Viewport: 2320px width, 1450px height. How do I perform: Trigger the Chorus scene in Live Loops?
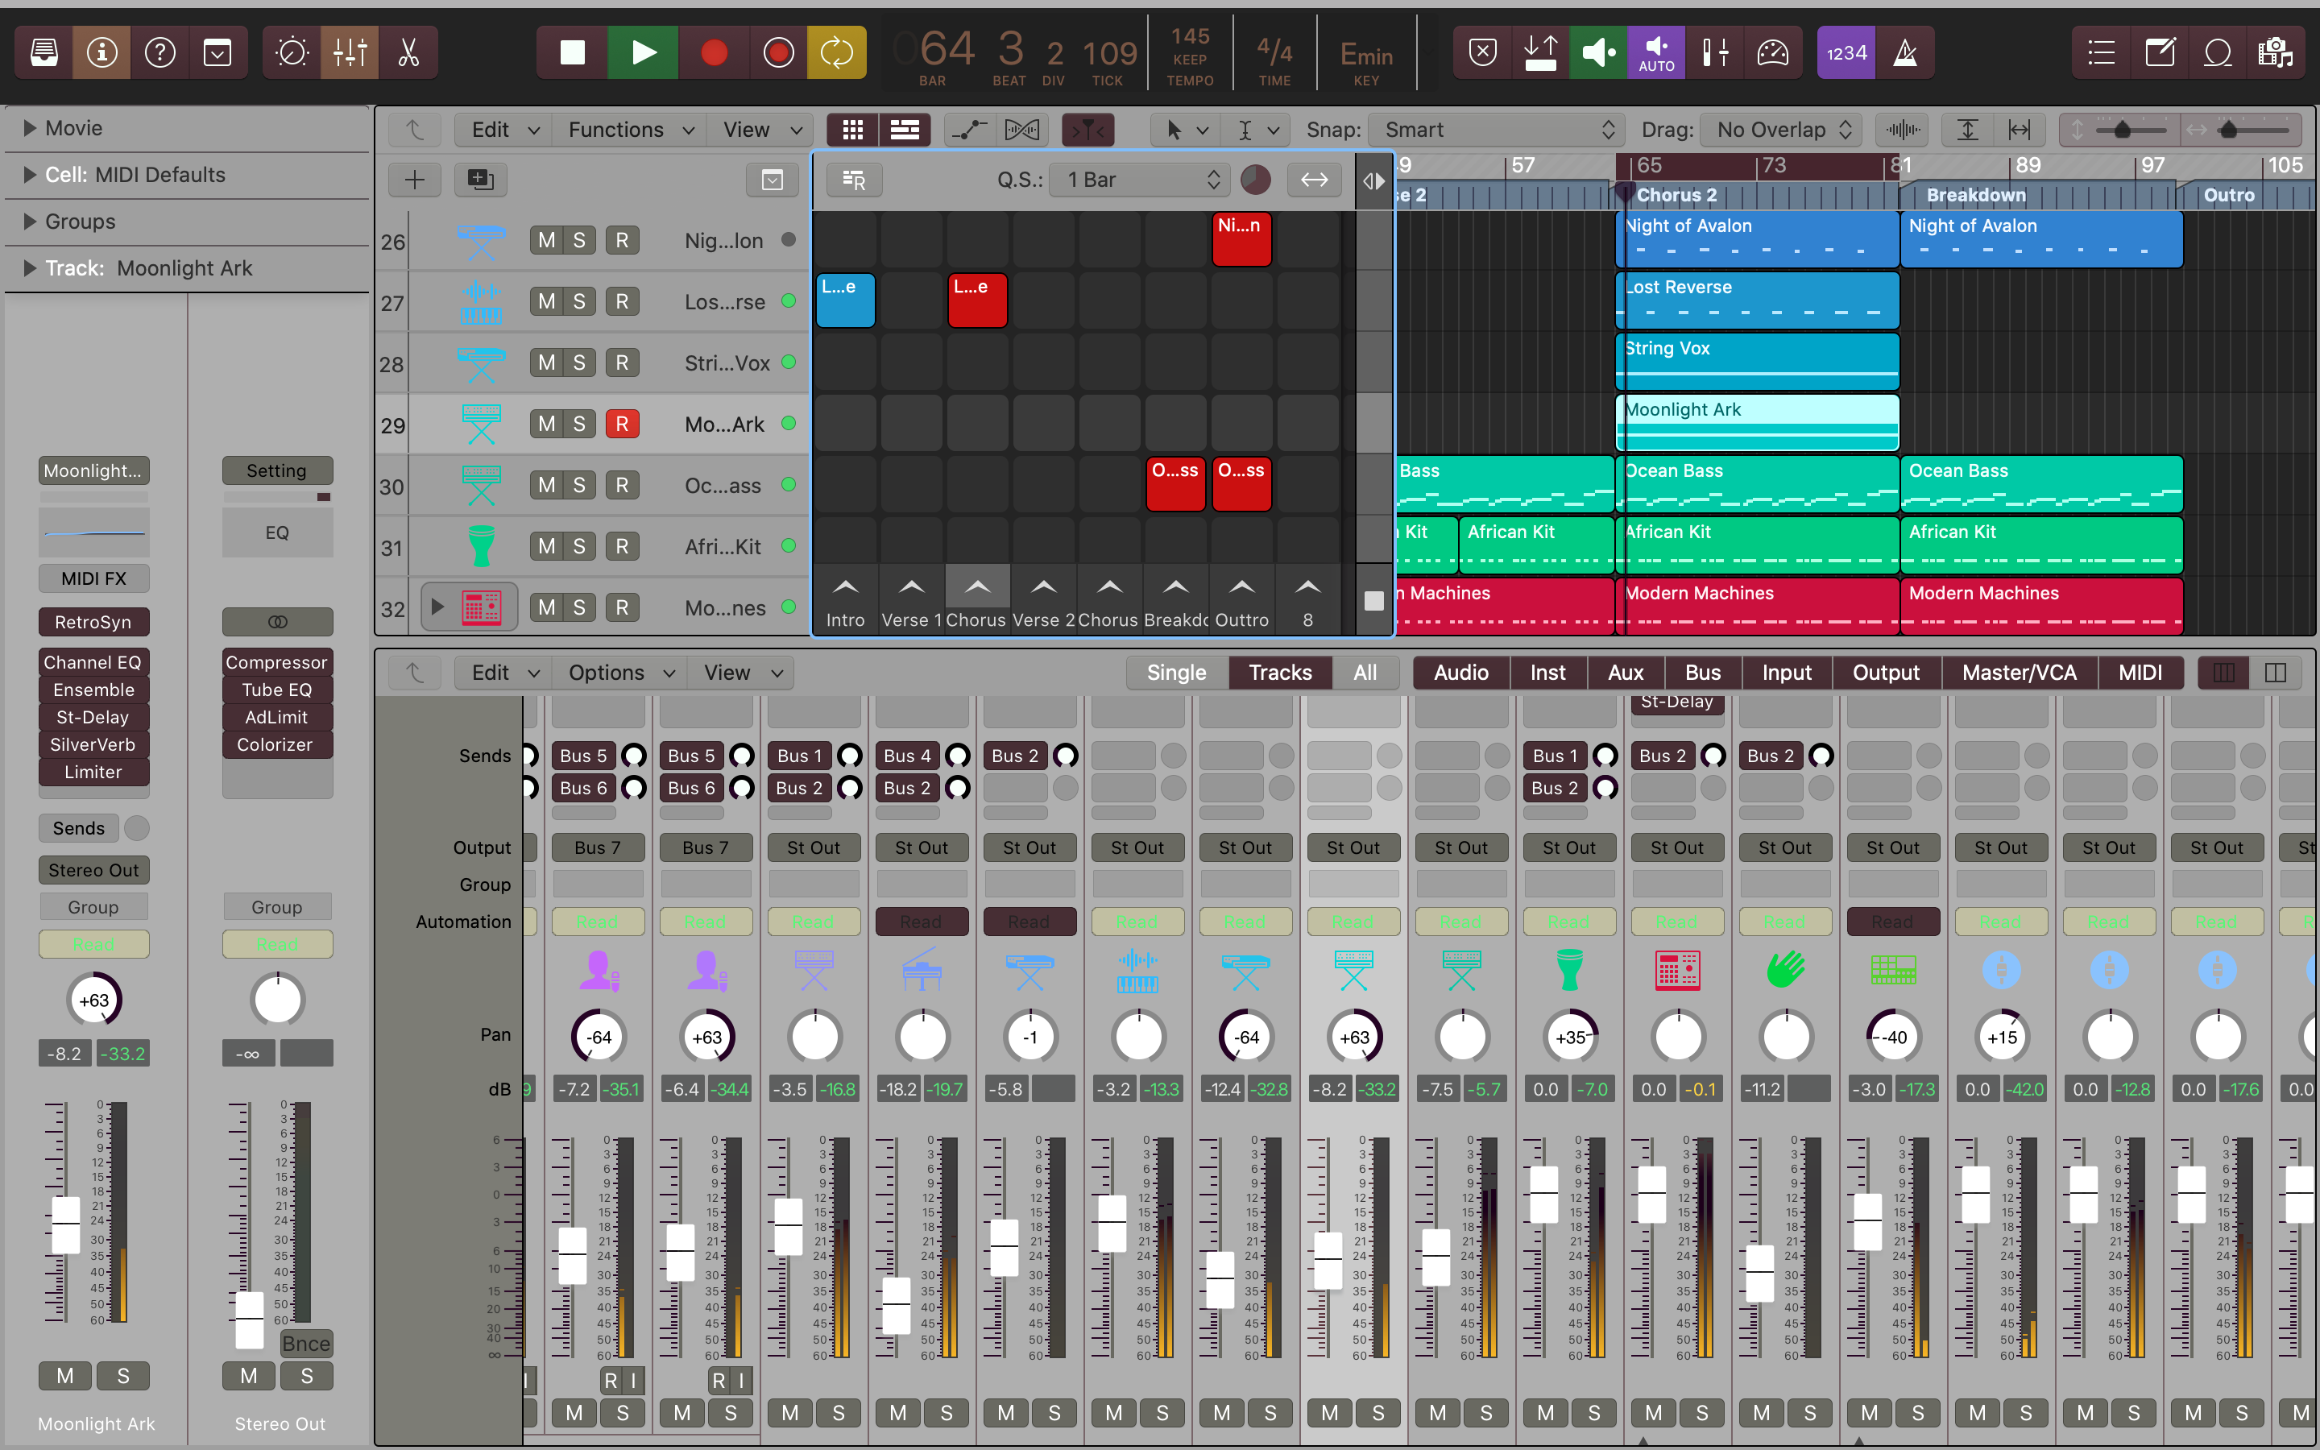[977, 587]
